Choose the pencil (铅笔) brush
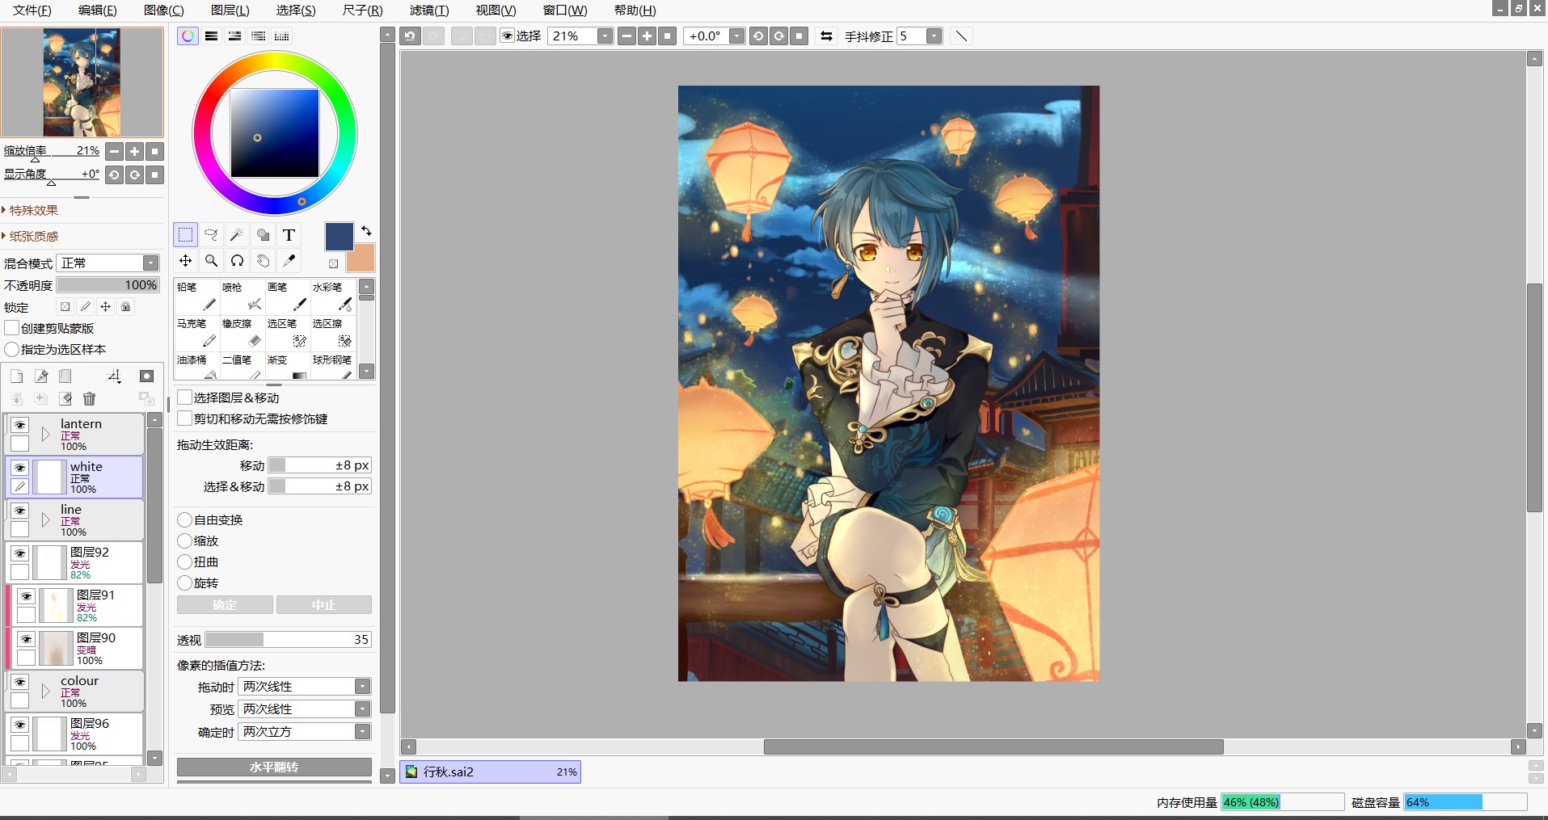 [196, 296]
